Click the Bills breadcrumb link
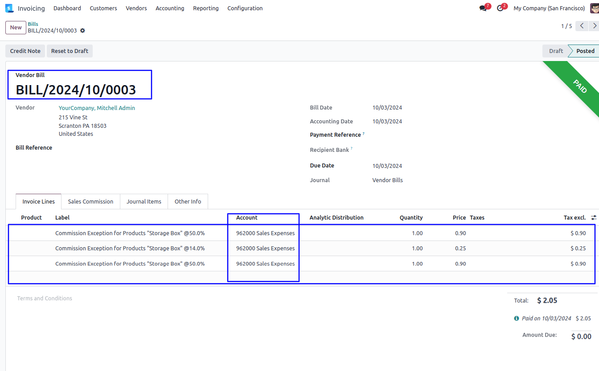Viewport: 599px width, 371px height. tap(33, 24)
